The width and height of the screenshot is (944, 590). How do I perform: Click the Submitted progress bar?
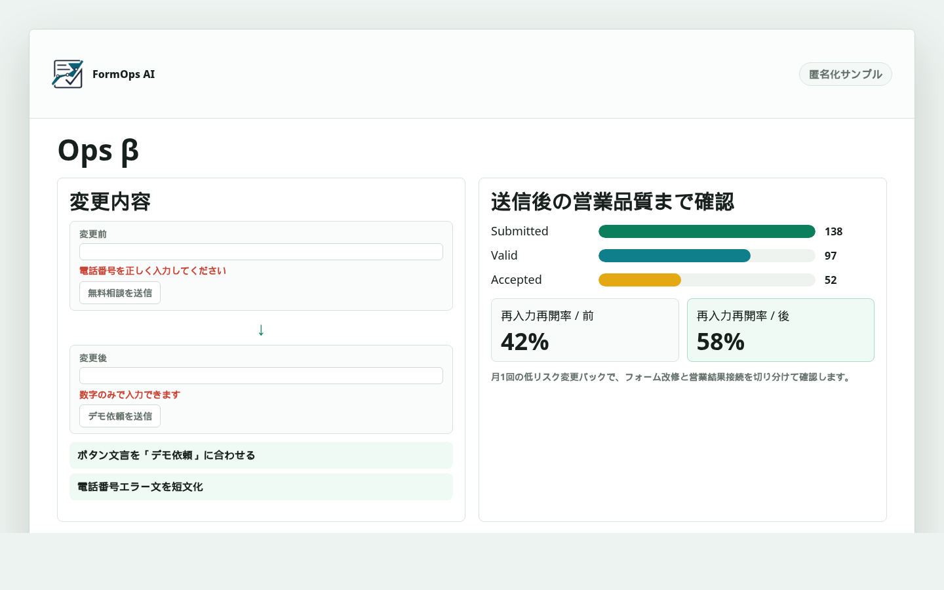click(707, 231)
